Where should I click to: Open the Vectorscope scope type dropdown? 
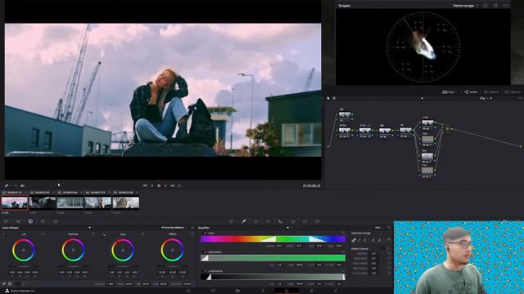pyautogui.click(x=465, y=6)
